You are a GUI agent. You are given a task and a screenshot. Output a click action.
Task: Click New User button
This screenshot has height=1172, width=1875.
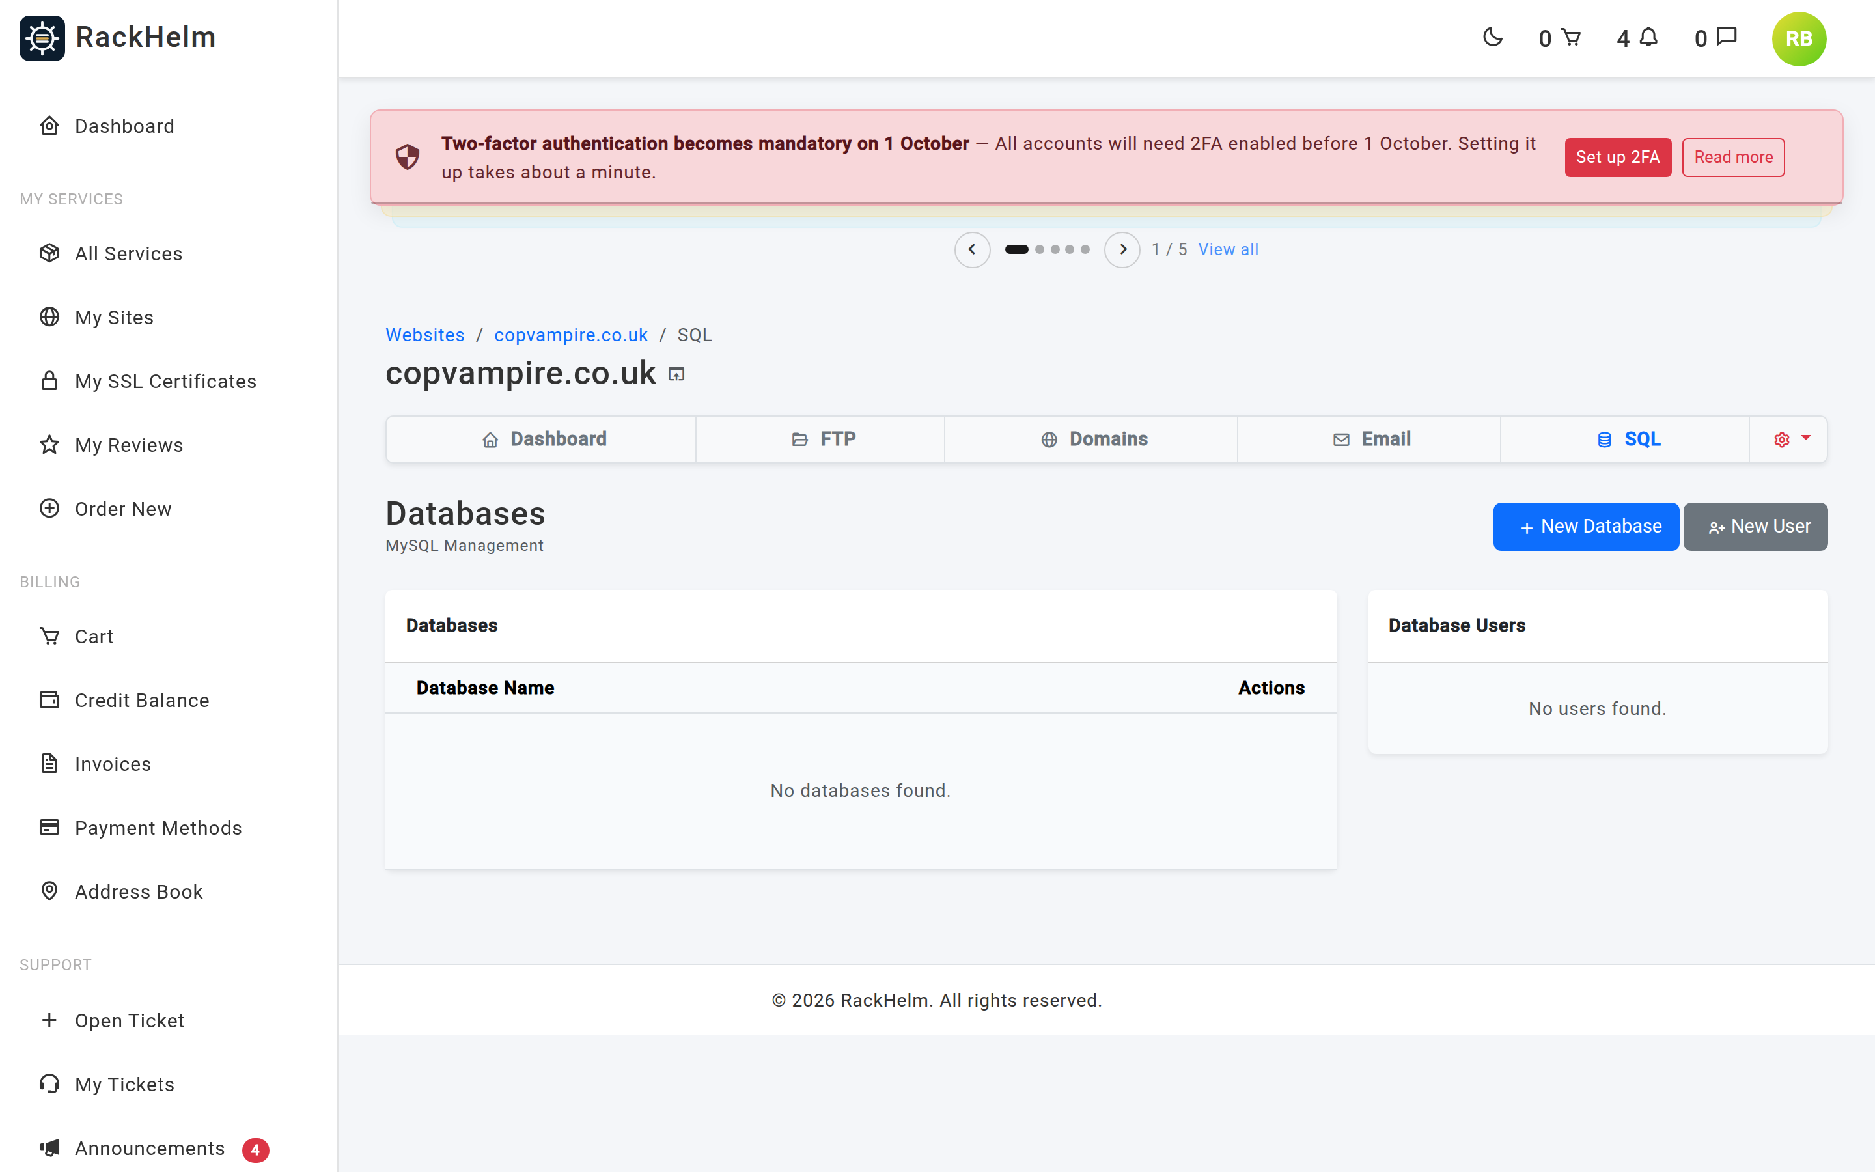click(1756, 526)
